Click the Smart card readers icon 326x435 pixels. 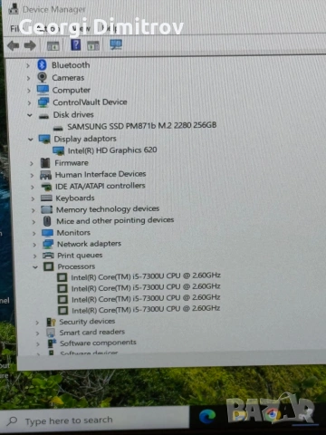51,333
